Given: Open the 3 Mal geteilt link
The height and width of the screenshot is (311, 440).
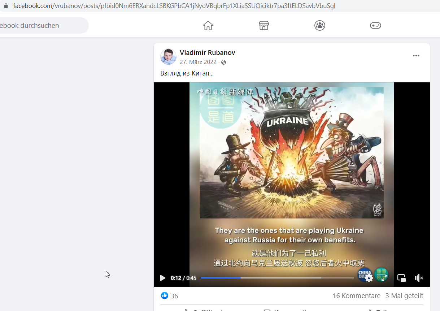Looking at the screenshot, I should (404, 296).
